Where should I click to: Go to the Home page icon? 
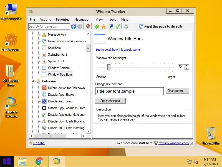tap(88, 26)
